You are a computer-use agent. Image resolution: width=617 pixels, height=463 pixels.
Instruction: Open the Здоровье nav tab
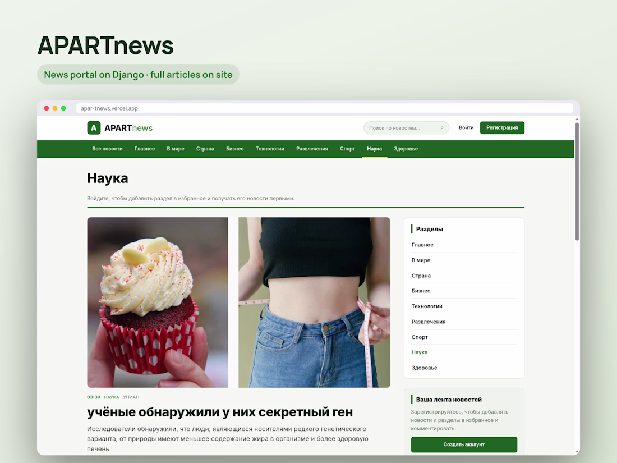point(406,149)
